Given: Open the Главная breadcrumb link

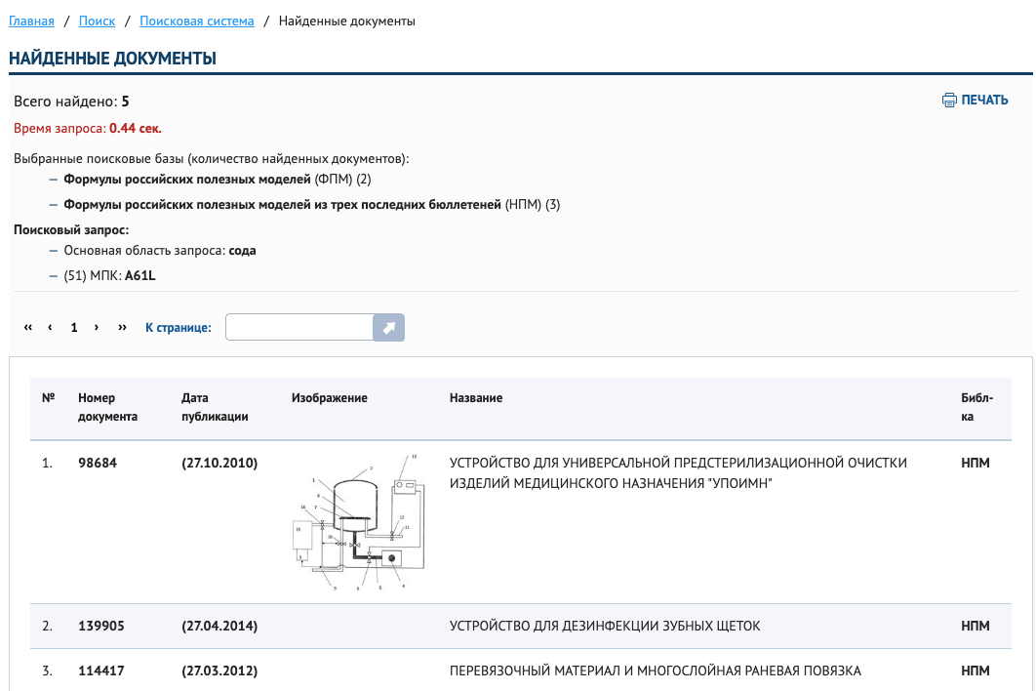Looking at the screenshot, I should click(31, 20).
